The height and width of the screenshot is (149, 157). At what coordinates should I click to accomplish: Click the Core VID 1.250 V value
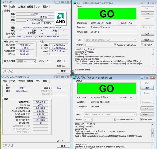coord(47,23)
